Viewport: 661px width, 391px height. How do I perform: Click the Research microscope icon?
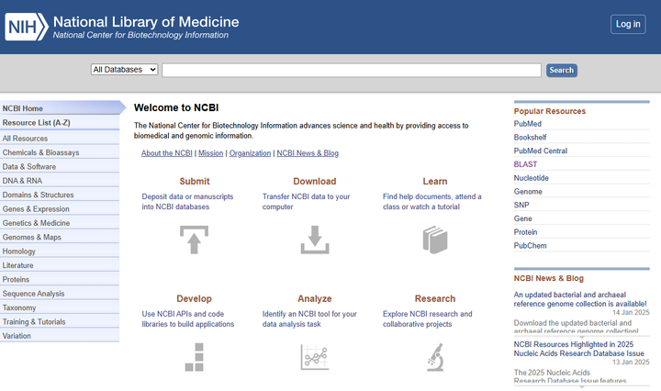click(435, 357)
